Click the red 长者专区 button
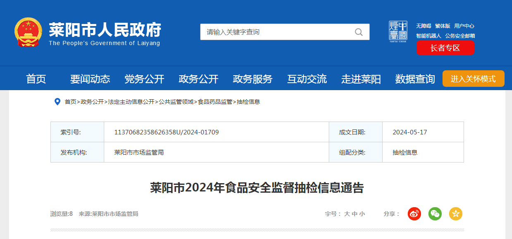The height and width of the screenshot is (239, 512). point(445,48)
